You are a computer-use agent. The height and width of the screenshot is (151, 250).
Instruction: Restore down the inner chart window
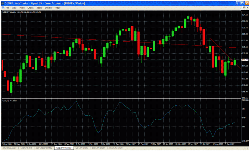244,8
